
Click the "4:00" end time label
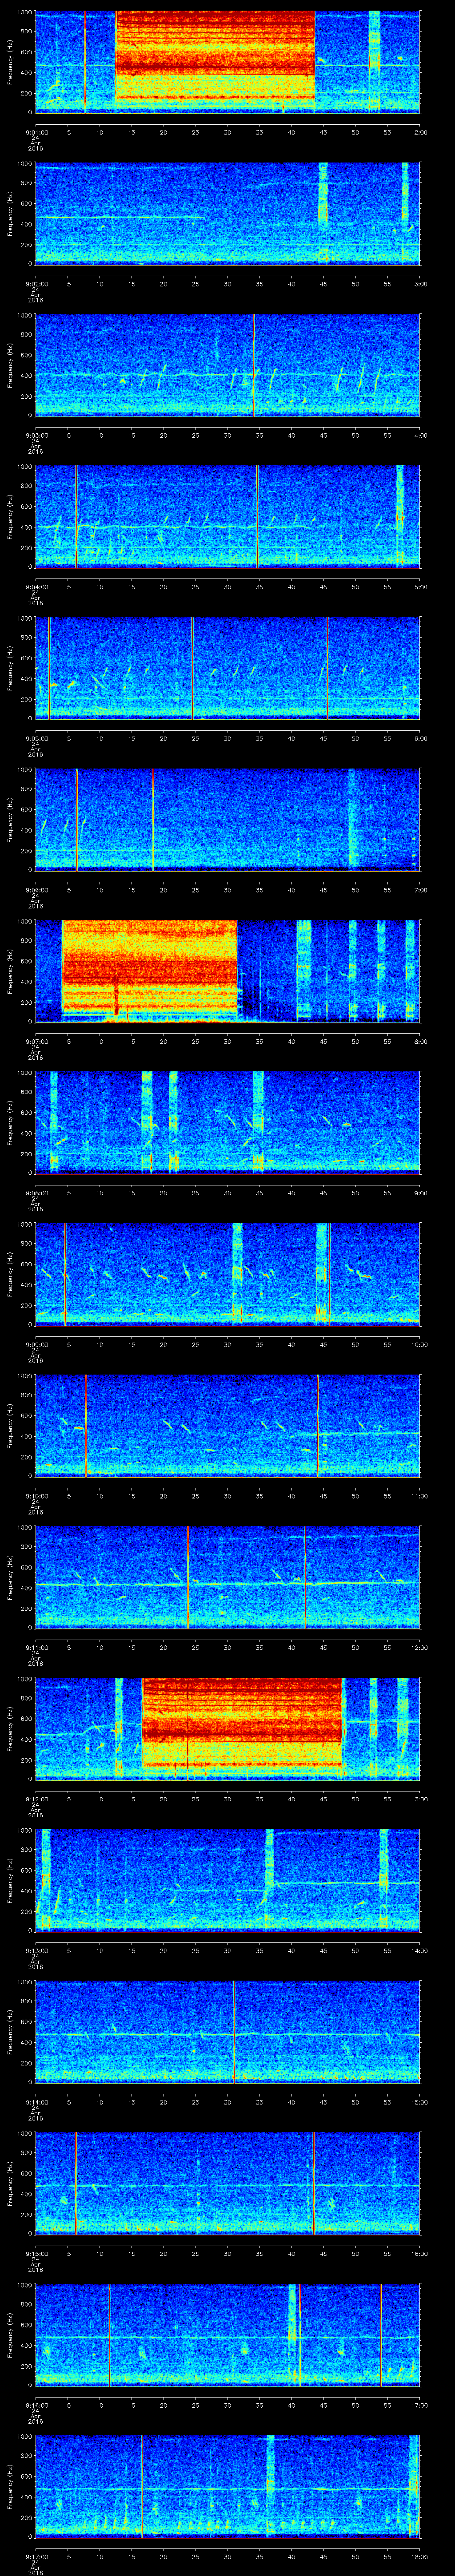(x=421, y=435)
